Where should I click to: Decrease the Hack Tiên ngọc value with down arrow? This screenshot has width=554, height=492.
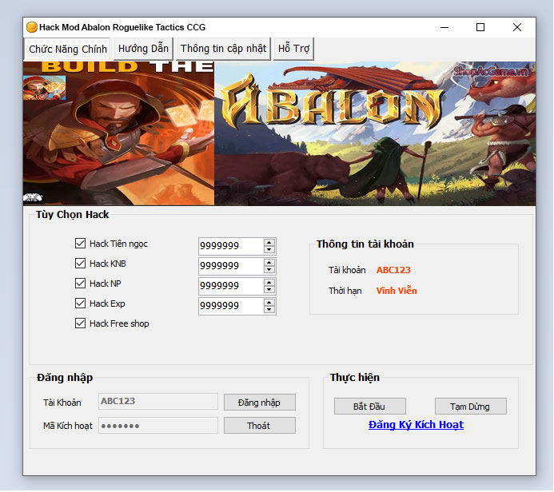coord(269,249)
